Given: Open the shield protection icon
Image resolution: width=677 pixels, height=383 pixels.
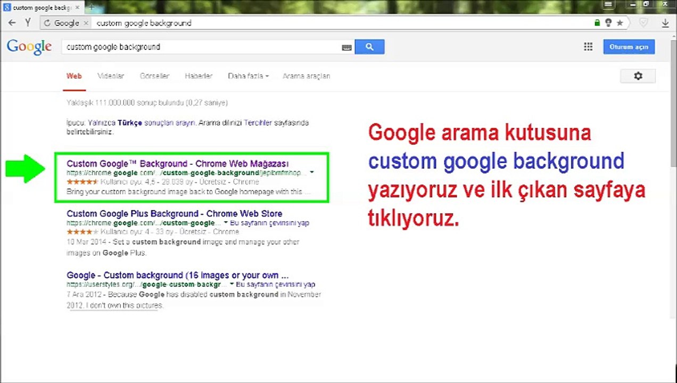Looking at the screenshot, I should (643, 23).
